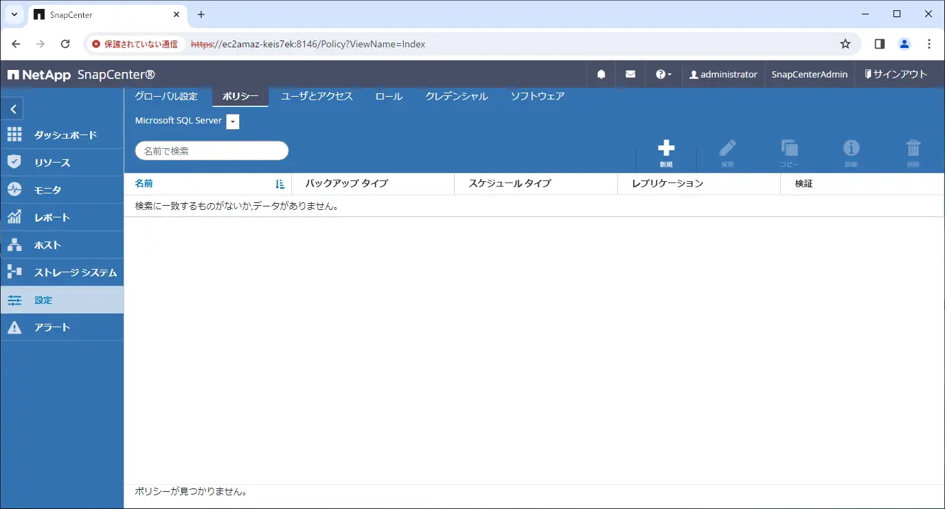
Task: Select 設定 in the sidebar
Action: pyautogui.click(x=62, y=300)
